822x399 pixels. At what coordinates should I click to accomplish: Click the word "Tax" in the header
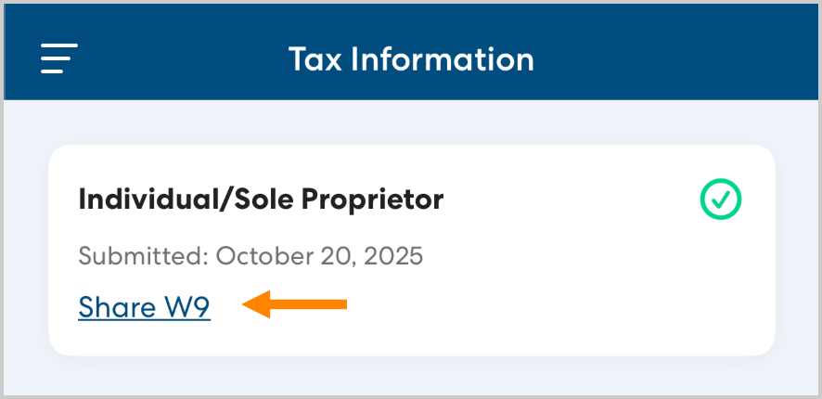point(316,59)
